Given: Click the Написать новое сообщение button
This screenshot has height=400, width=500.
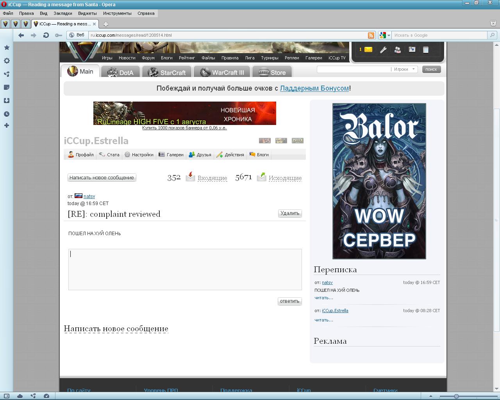Looking at the screenshot, I should point(102,178).
